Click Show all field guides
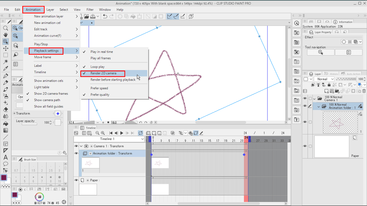 point(52,106)
